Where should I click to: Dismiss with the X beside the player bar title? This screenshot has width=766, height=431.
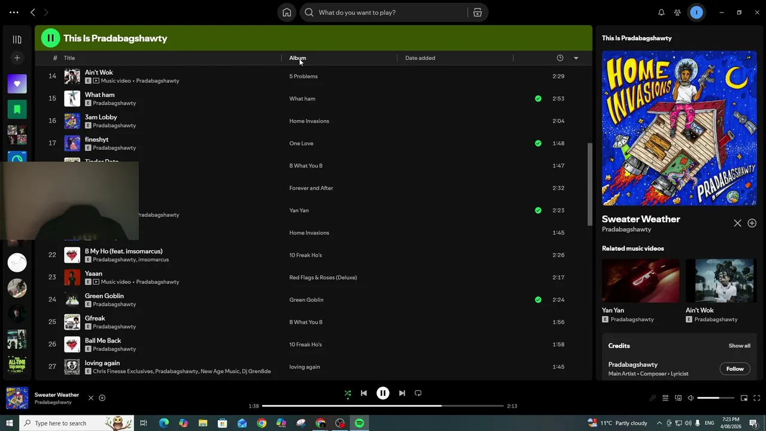[x=91, y=398]
